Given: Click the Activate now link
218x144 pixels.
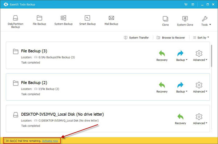Looking at the screenshot, I should point(50,141).
